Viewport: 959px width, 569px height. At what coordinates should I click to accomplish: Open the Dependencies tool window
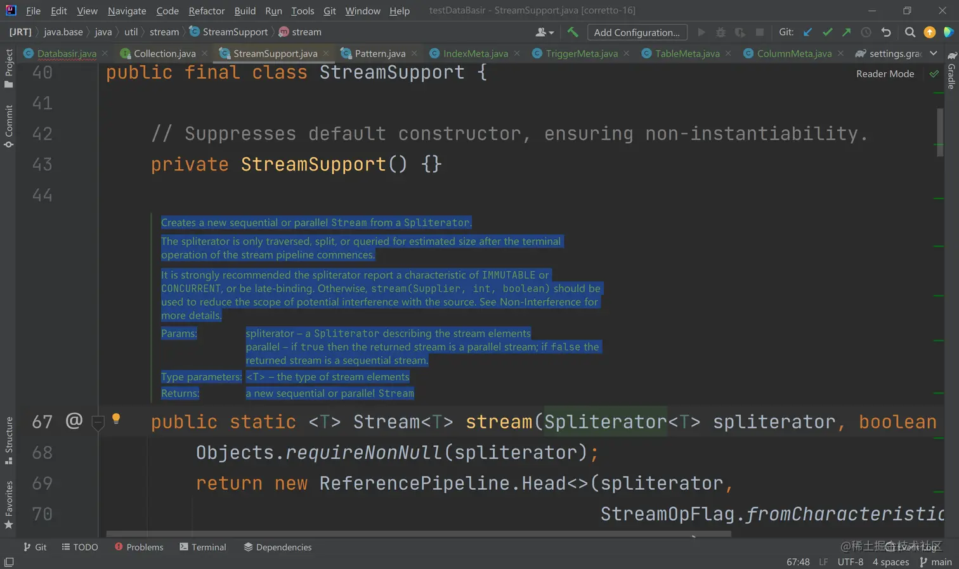[277, 547]
